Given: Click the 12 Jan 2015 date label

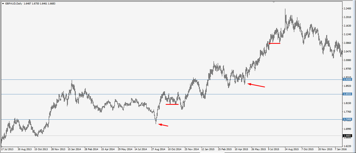Looking at the screenshot, I should 208,149.
